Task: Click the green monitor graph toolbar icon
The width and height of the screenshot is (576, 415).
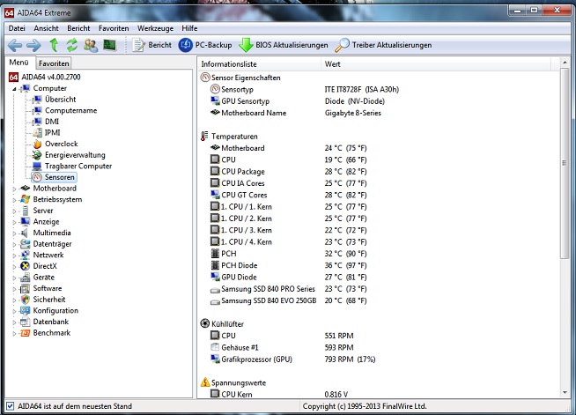Action: pyautogui.click(x=111, y=45)
